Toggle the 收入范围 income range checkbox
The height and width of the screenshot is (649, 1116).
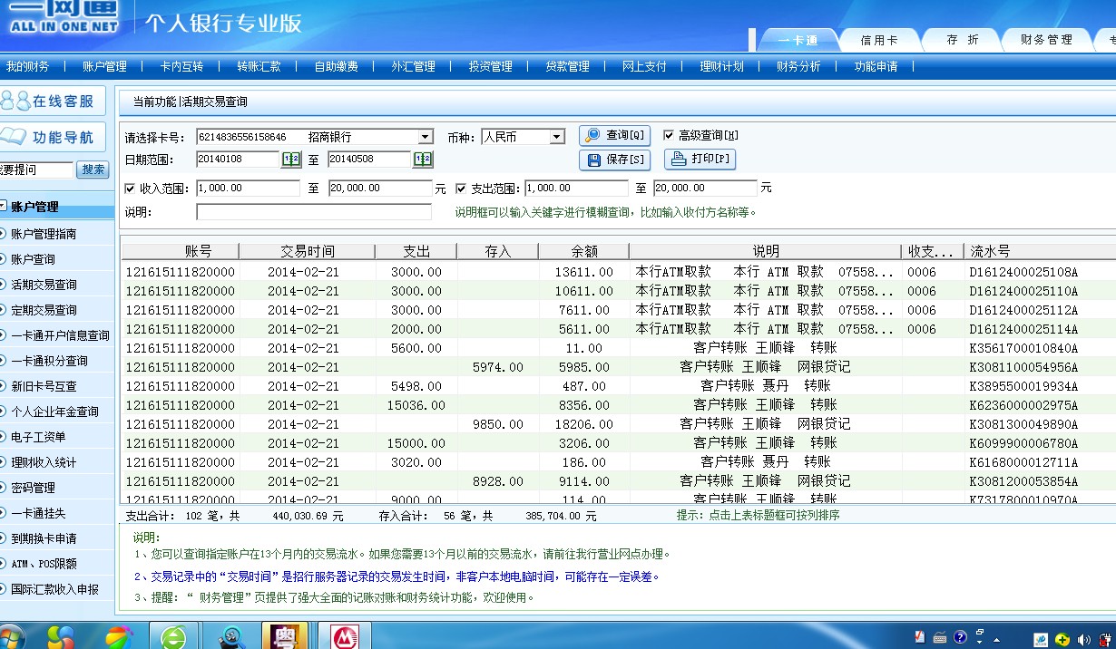tap(130, 189)
